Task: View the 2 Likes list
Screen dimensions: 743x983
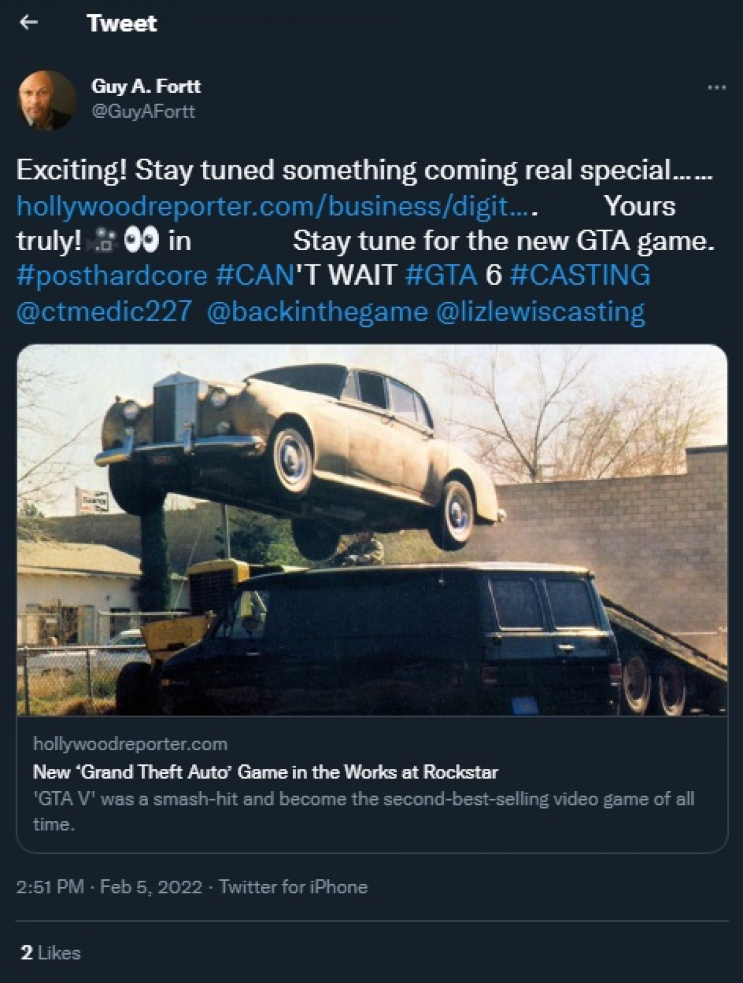Action: click(50, 953)
